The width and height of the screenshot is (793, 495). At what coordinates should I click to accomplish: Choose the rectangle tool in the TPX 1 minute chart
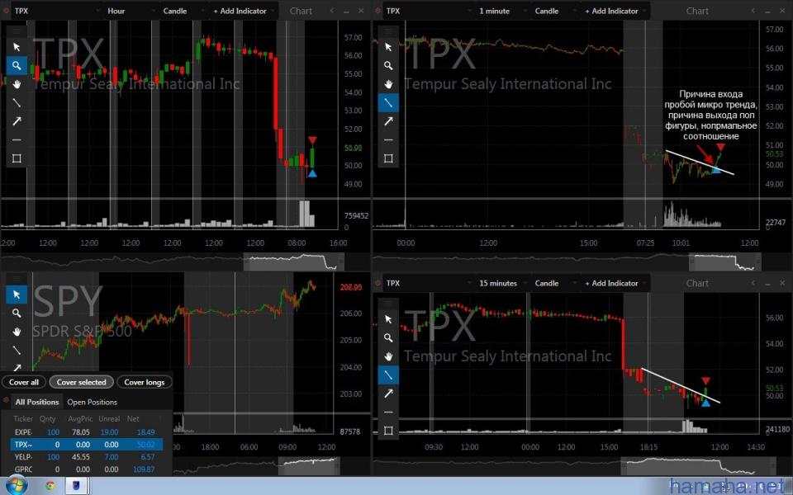388,158
